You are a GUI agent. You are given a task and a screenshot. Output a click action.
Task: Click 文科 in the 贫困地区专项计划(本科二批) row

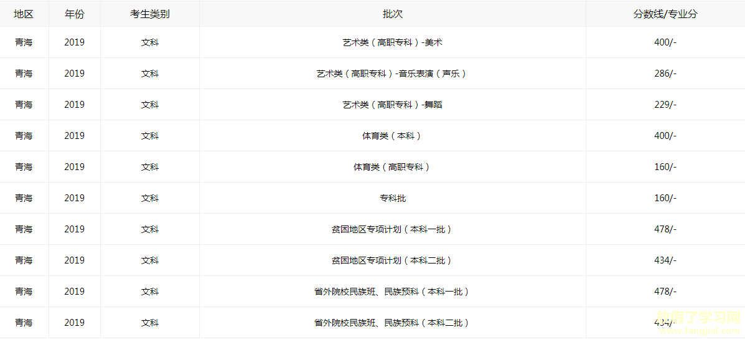point(149,260)
